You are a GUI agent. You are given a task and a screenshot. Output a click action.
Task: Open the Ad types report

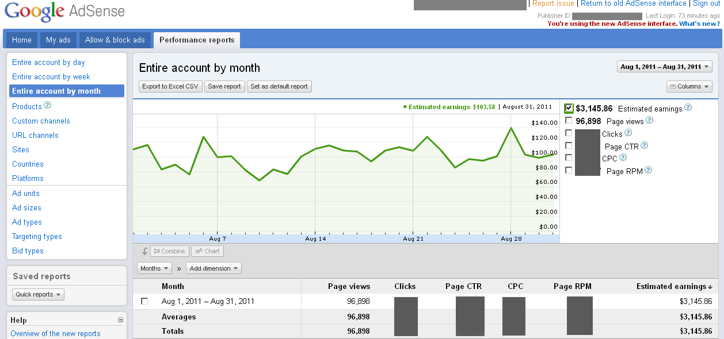click(27, 222)
